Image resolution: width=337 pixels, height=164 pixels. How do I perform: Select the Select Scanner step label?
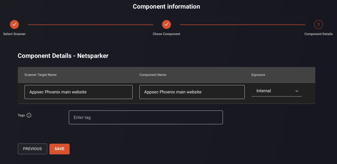14,34
